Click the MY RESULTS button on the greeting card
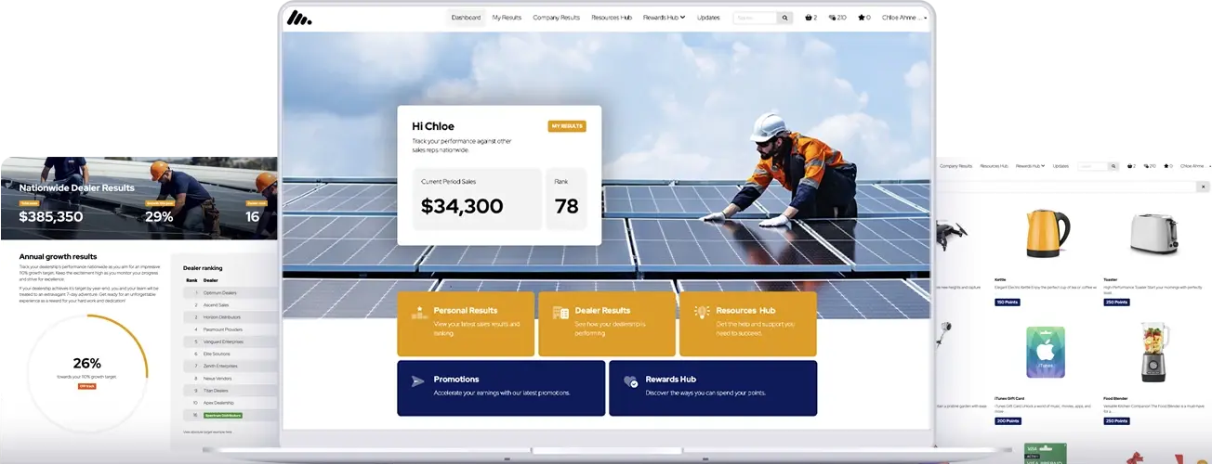Image resolution: width=1212 pixels, height=464 pixels. coord(567,126)
